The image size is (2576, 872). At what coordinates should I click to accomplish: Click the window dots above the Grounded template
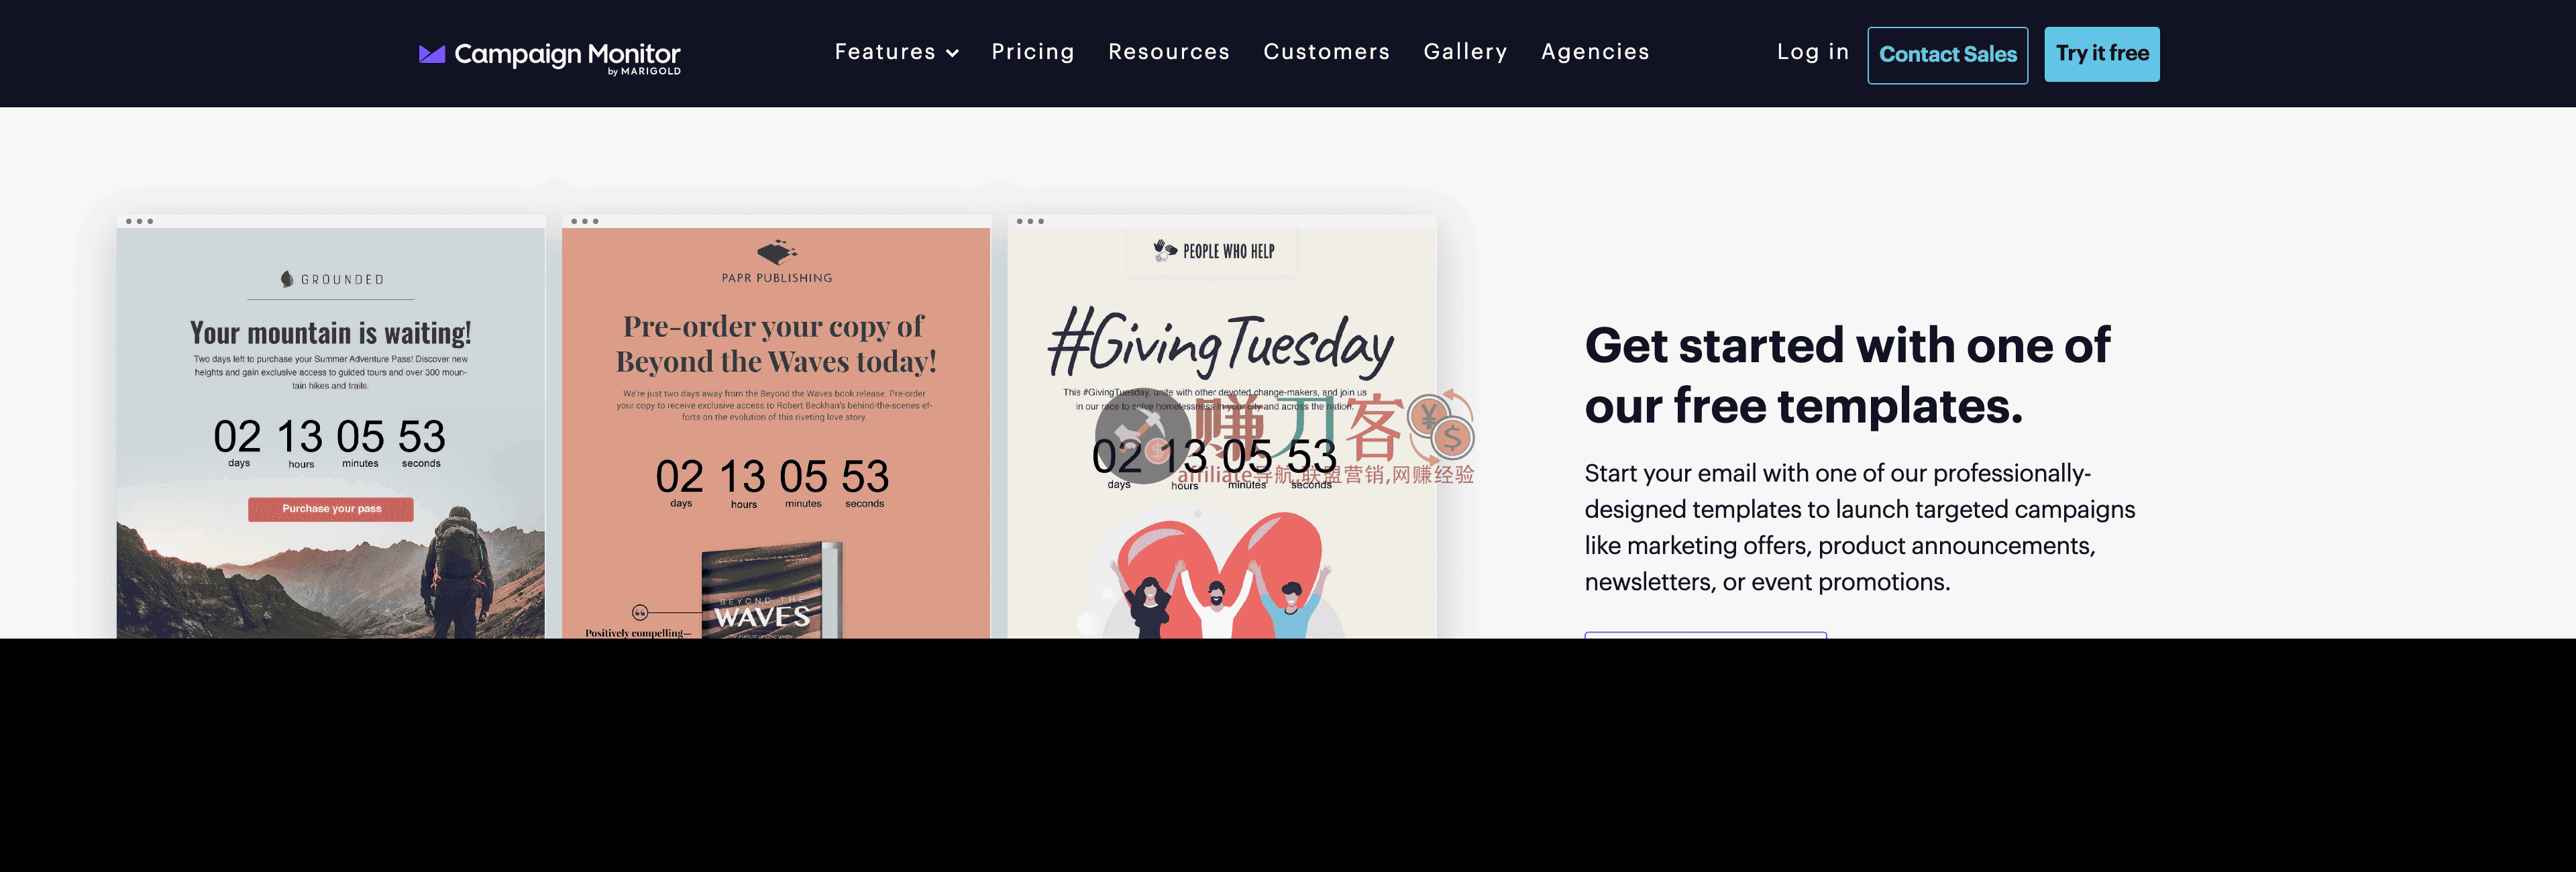click(139, 221)
